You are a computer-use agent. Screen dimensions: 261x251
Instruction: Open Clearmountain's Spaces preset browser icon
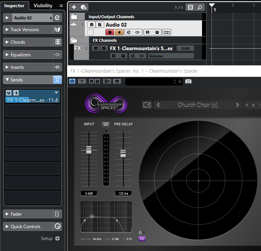147,105
